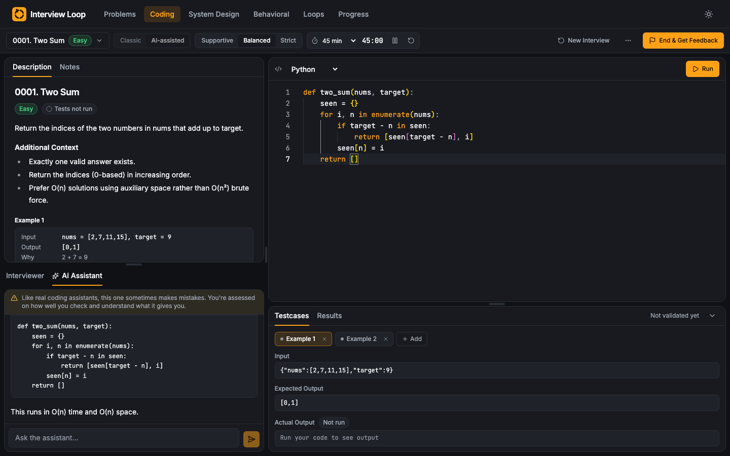
Task: Click the Ask the assistant input field
Action: coord(124,438)
